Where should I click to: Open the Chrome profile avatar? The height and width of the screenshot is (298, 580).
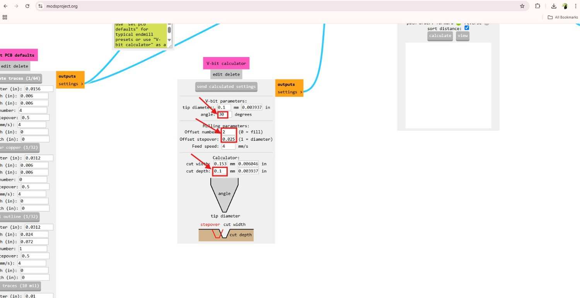tap(565, 6)
